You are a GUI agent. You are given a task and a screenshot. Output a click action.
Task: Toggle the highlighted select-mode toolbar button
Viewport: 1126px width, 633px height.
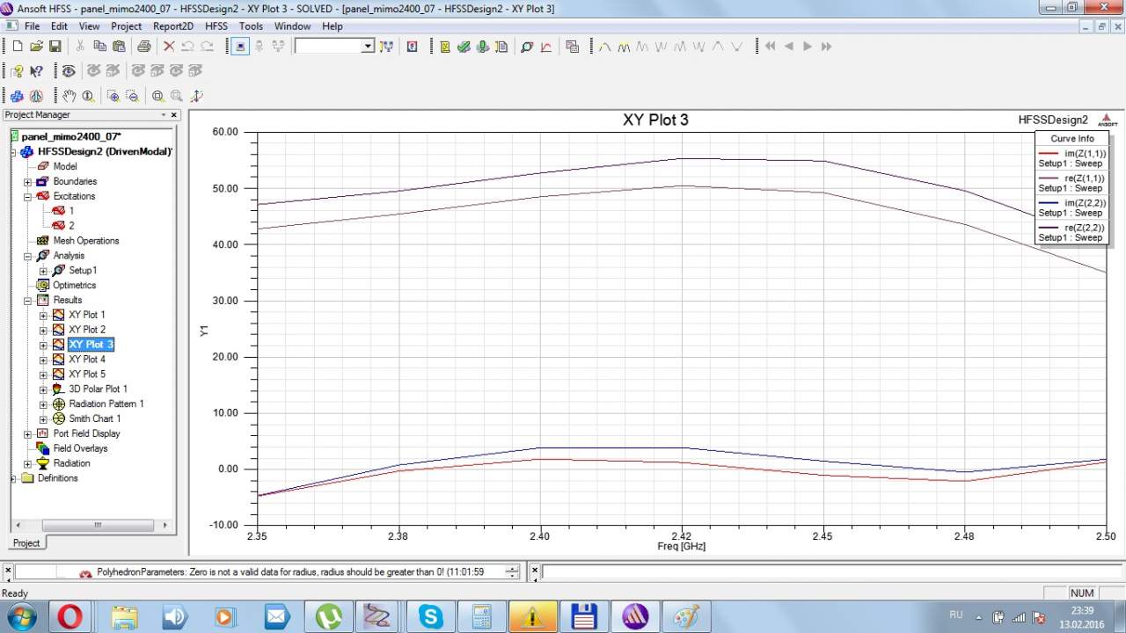pyautogui.click(x=240, y=47)
